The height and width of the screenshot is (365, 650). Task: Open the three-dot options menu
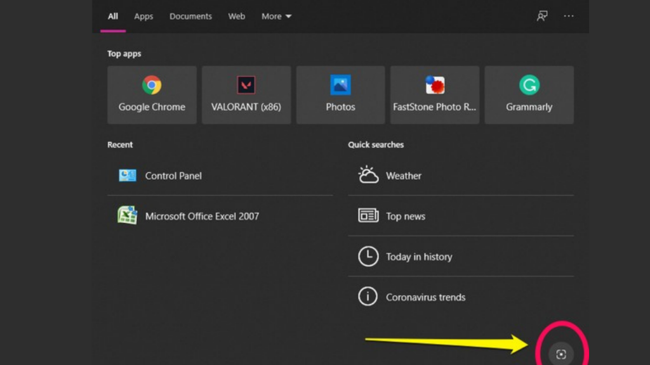pos(568,16)
